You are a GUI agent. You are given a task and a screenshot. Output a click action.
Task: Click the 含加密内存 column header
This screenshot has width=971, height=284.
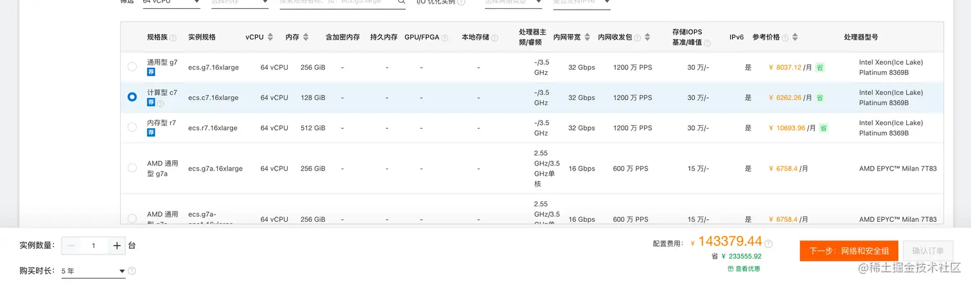[x=342, y=37]
